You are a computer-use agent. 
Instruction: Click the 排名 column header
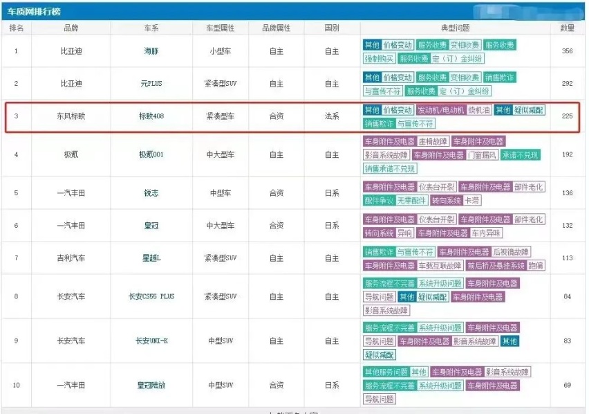16,28
